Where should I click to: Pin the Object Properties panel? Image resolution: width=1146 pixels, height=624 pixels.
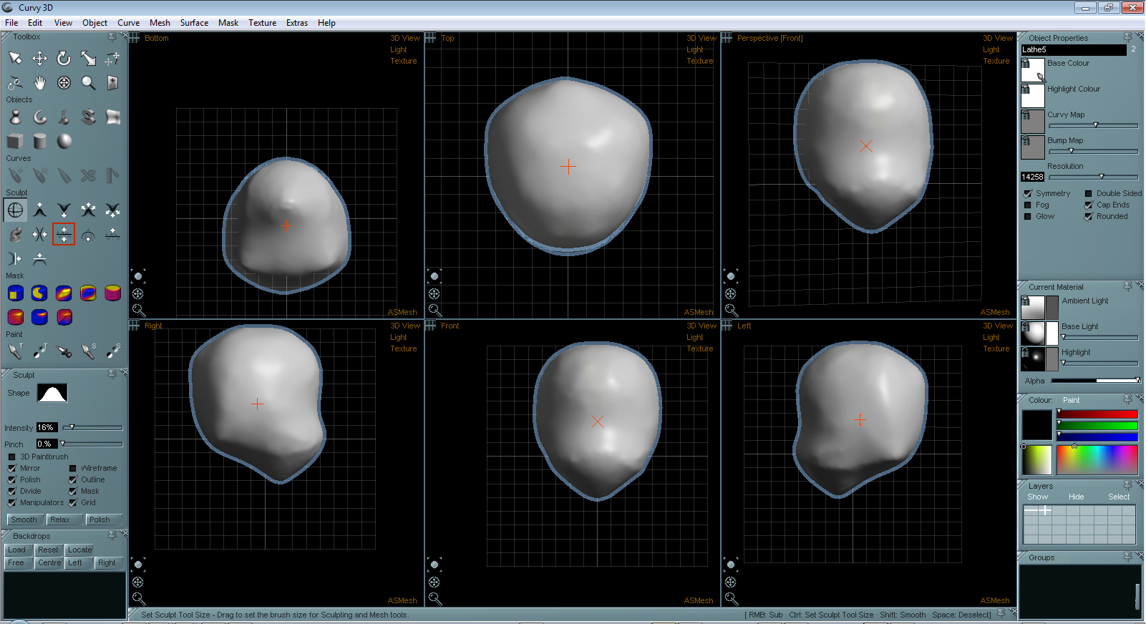[x=1127, y=37]
